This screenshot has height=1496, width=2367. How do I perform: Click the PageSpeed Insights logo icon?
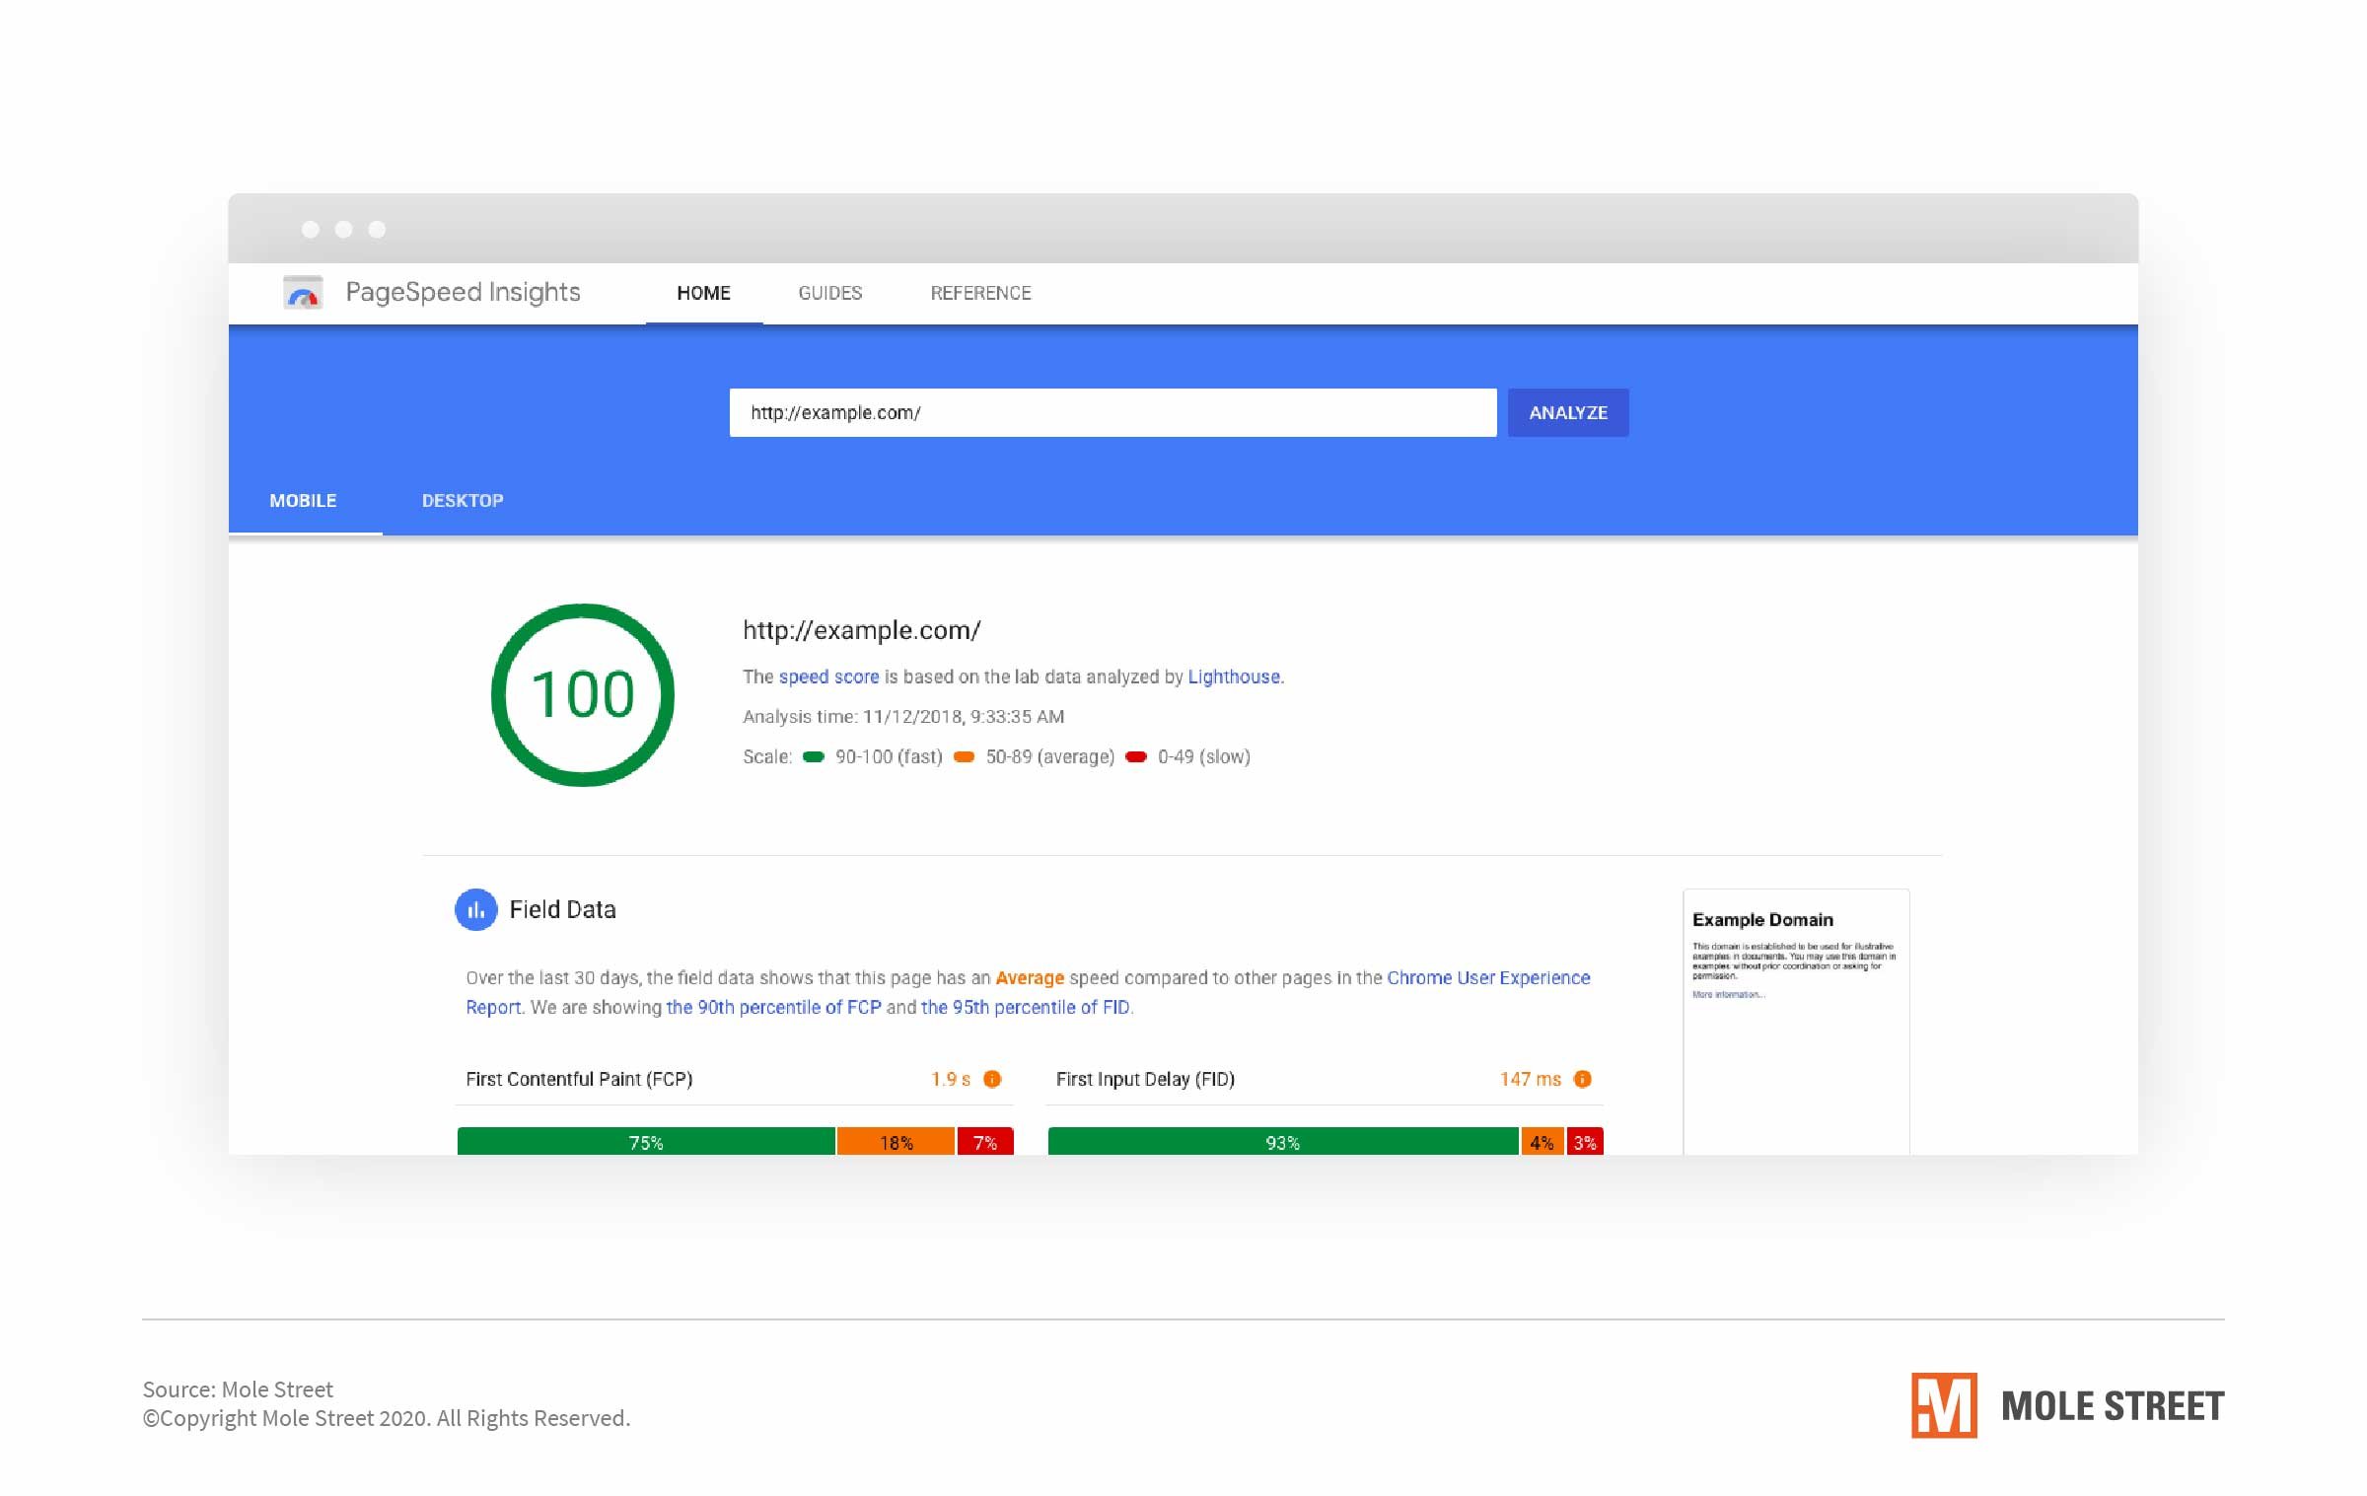click(303, 293)
